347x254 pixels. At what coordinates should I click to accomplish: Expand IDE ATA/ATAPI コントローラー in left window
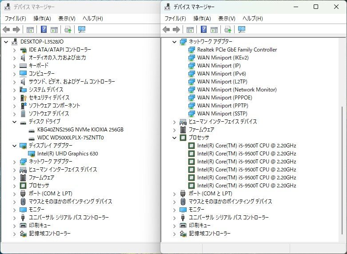[14, 50]
